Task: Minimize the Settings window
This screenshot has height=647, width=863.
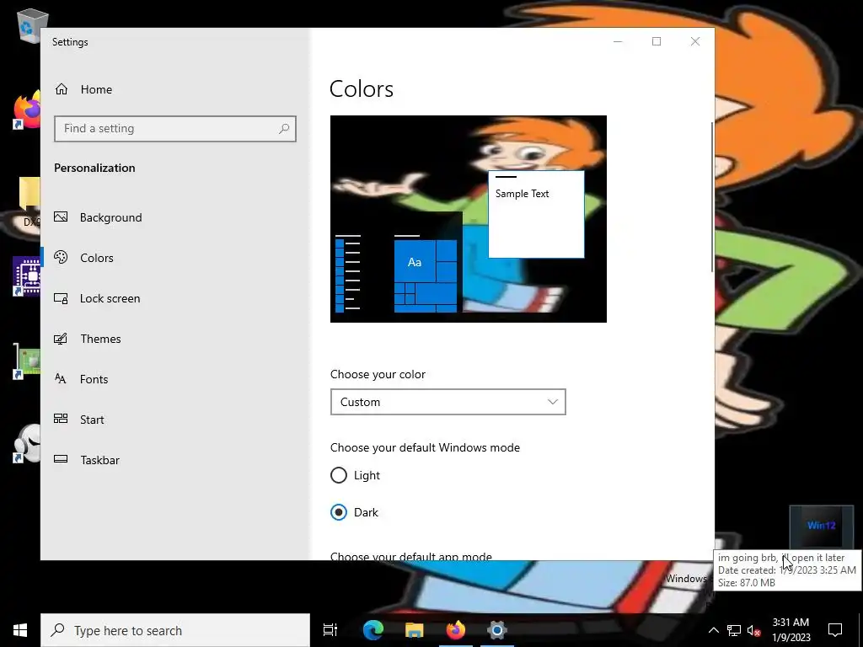Action: (618, 42)
